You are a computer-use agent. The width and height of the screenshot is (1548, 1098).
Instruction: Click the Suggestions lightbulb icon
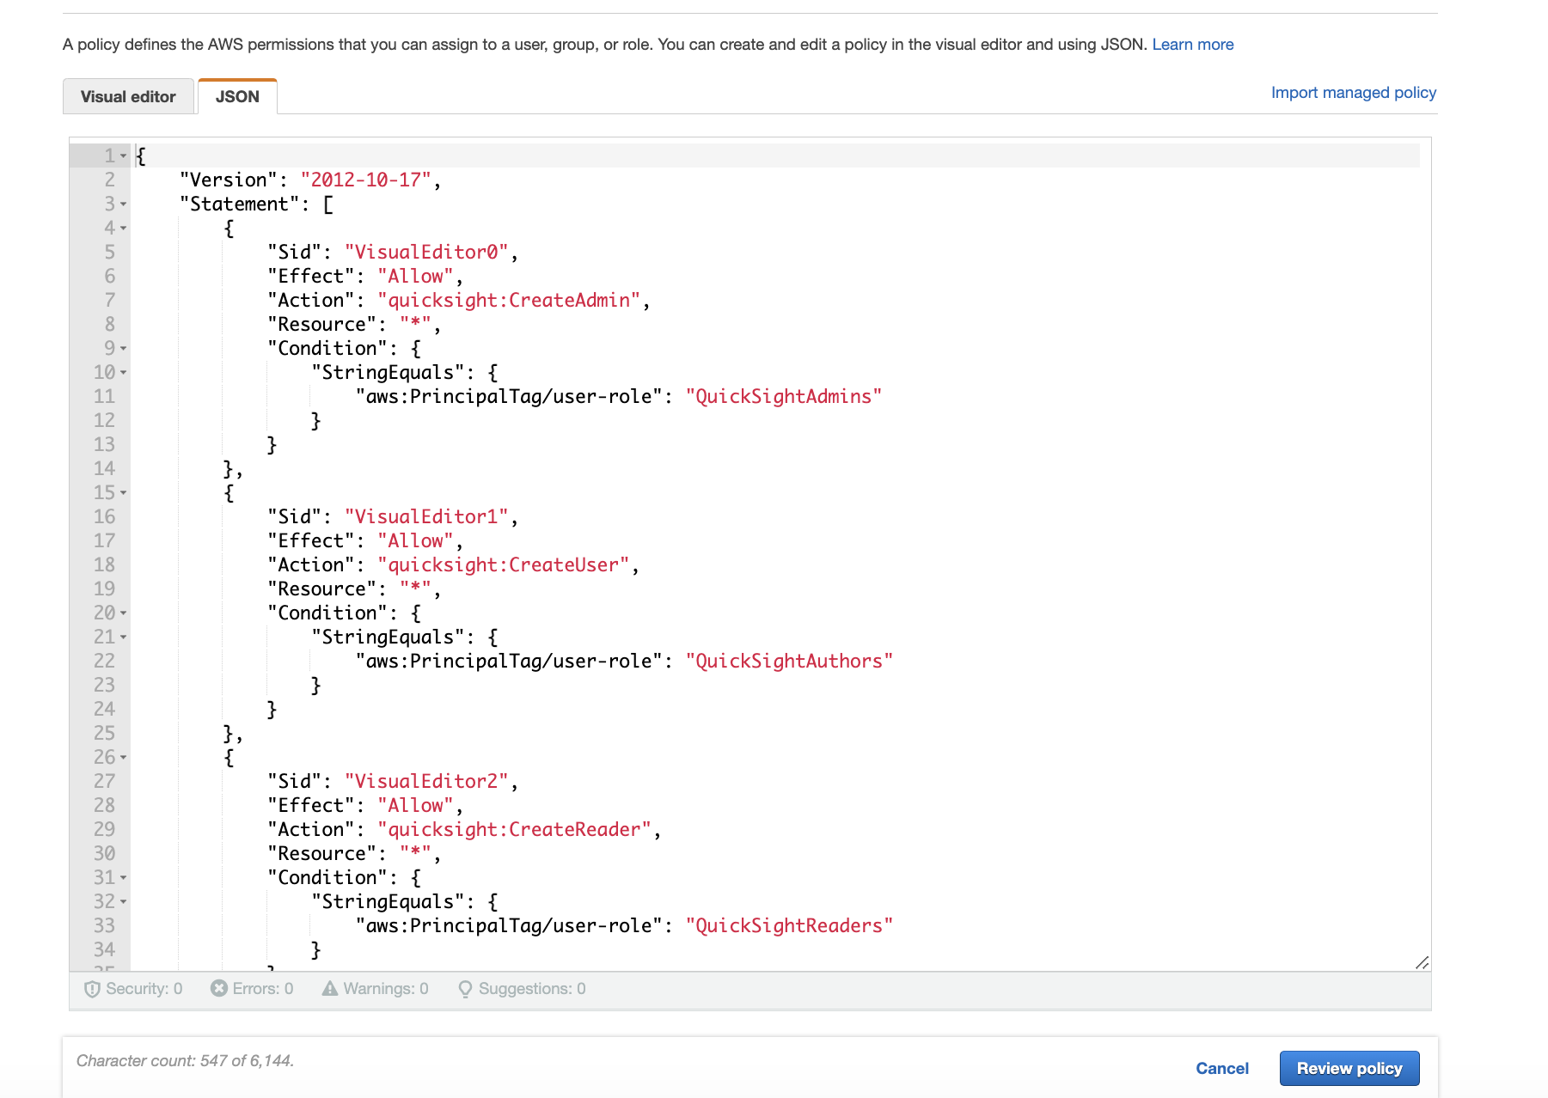[464, 989]
